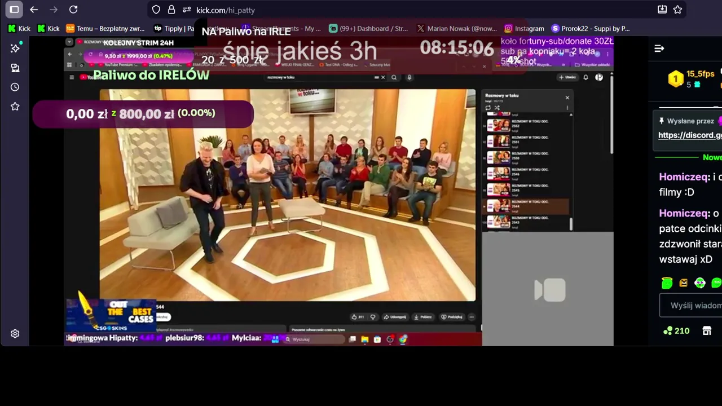Reload the kick.com page
Screen dimensions: 722x406
coord(73,10)
